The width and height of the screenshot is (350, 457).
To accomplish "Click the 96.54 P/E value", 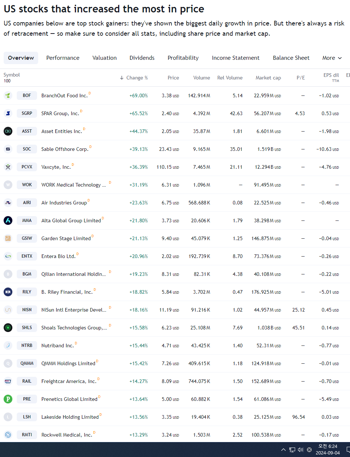I will (298, 417).
